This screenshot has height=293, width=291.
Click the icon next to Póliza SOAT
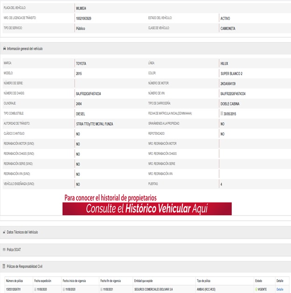click(4, 249)
